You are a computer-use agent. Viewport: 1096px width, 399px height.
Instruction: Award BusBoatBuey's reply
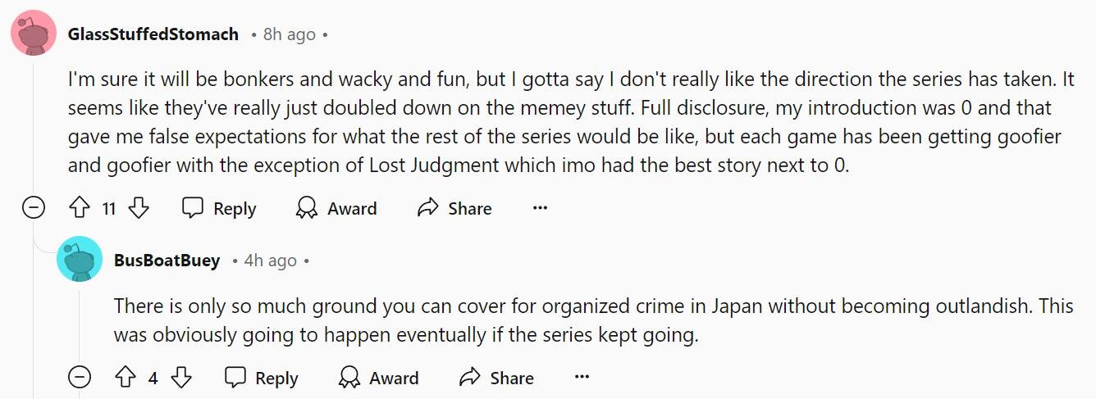pos(379,378)
